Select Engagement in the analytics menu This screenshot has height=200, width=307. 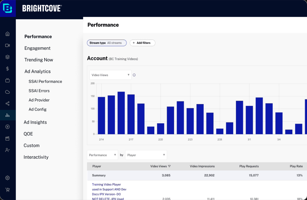[x=37, y=48]
